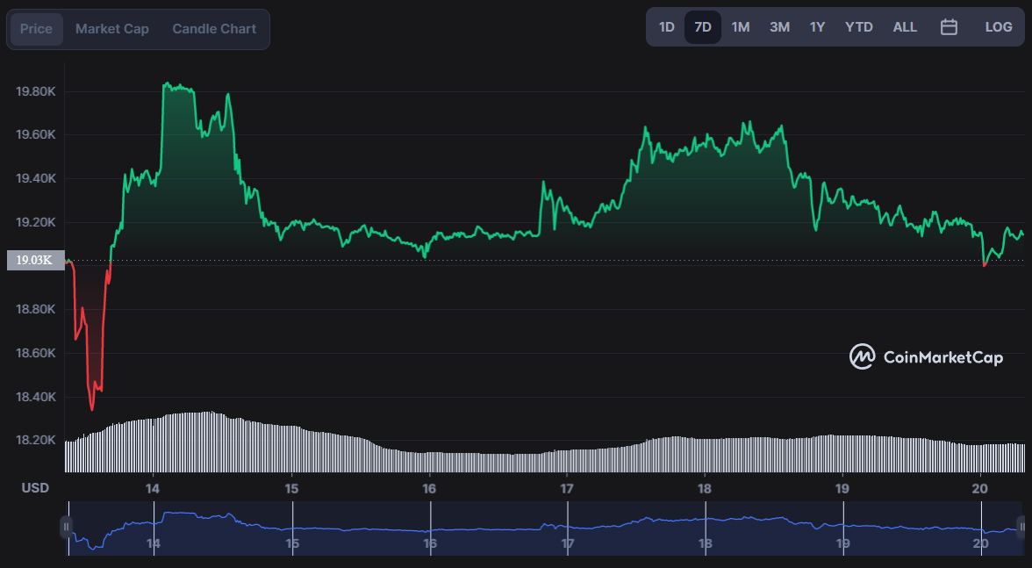Click date 16 on the chart x-axis
Screen dimensions: 1032x568
pyautogui.click(x=429, y=488)
